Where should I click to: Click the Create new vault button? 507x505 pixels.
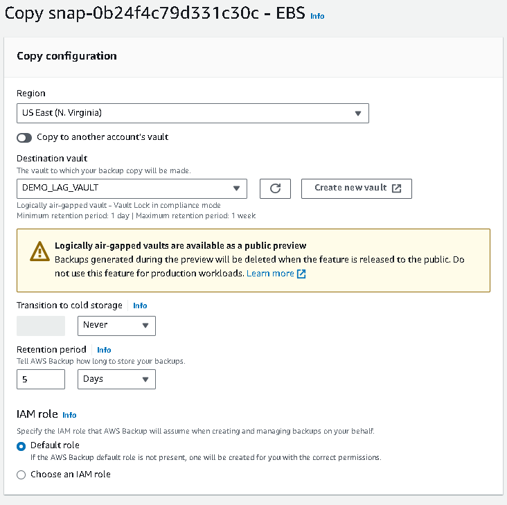pos(357,188)
